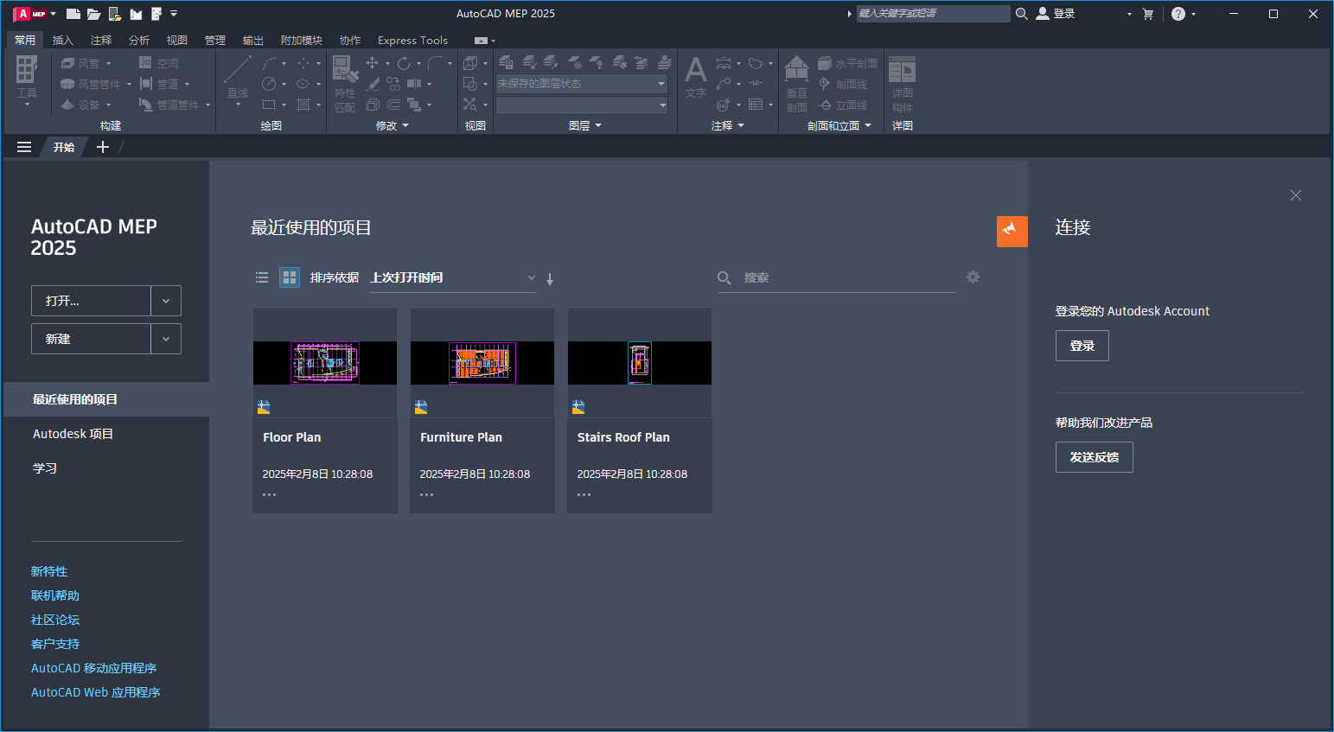Switch recent projects to list view
The width and height of the screenshot is (1334, 732).
[262, 277]
